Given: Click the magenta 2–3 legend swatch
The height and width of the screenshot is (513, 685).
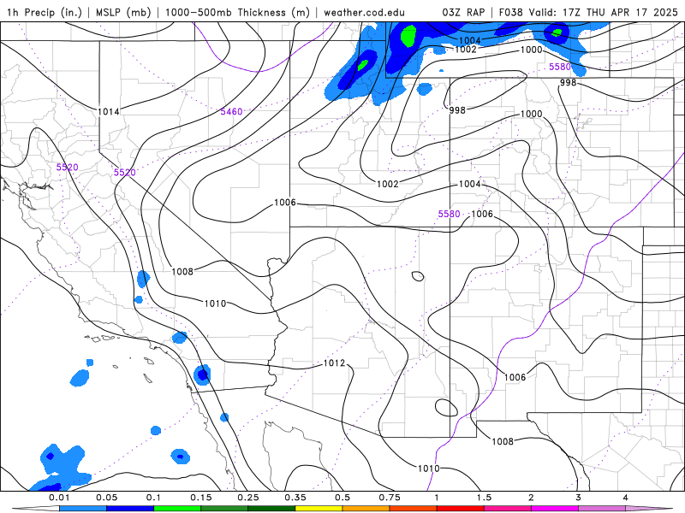Looking at the screenshot, I should (x=555, y=509).
